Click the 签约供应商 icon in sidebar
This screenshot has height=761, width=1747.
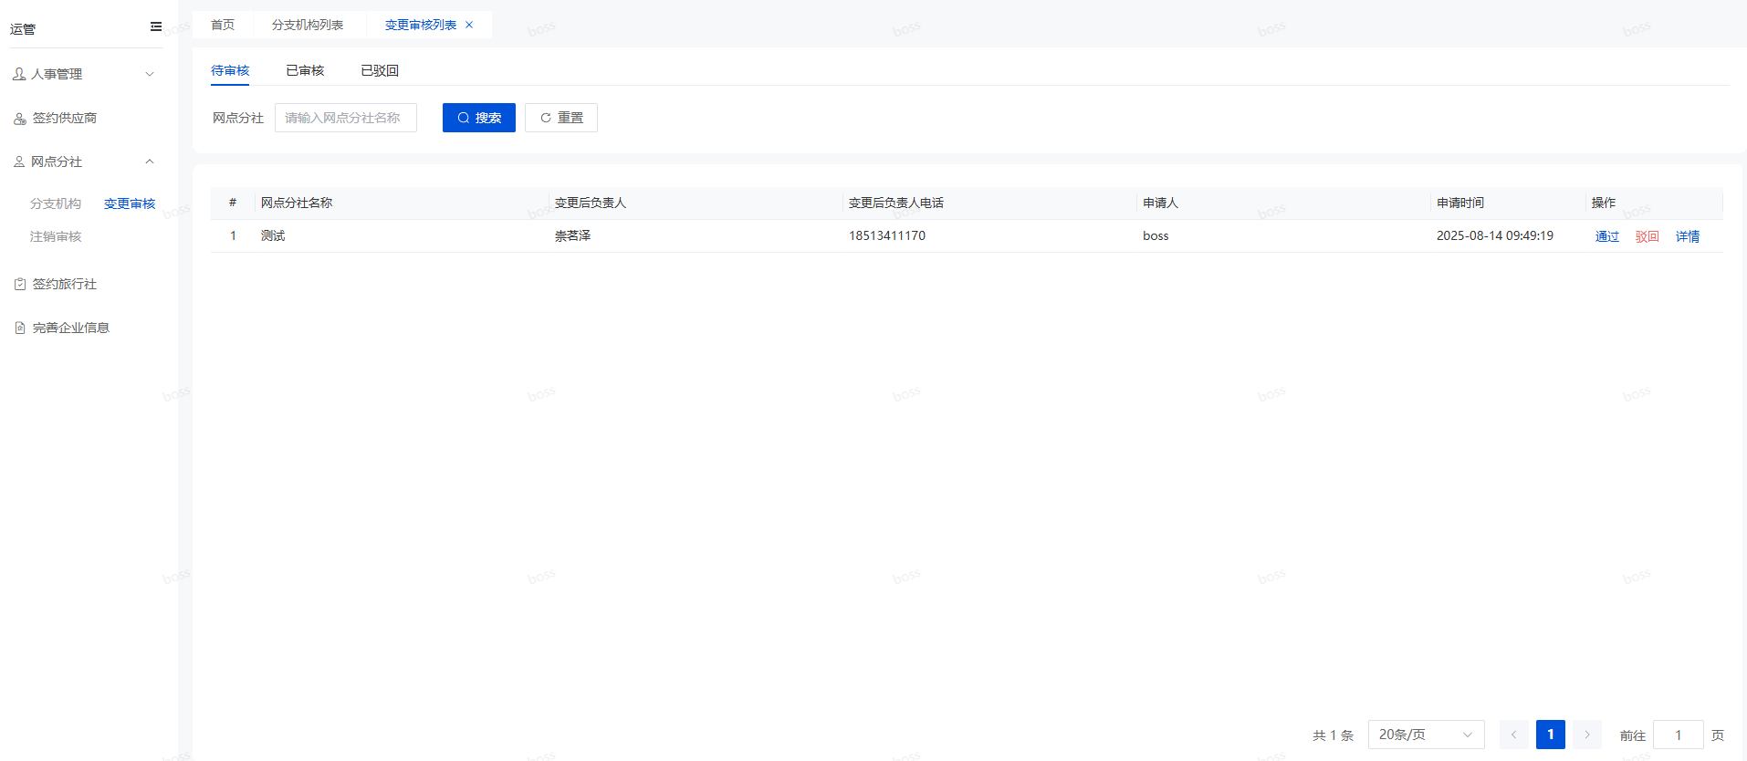(x=19, y=118)
